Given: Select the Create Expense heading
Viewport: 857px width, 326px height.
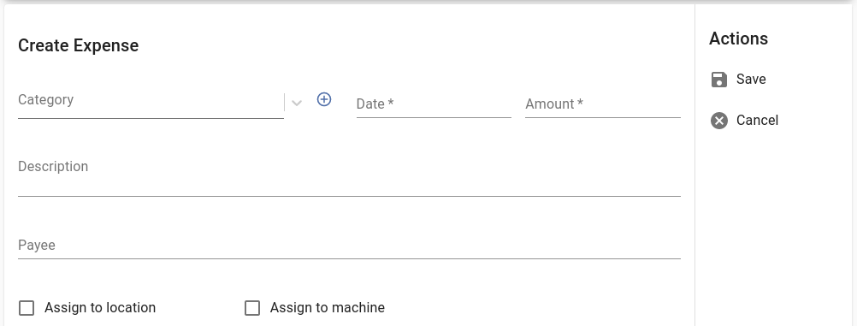Looking at the screenshot, I should (x=78, y=45).
